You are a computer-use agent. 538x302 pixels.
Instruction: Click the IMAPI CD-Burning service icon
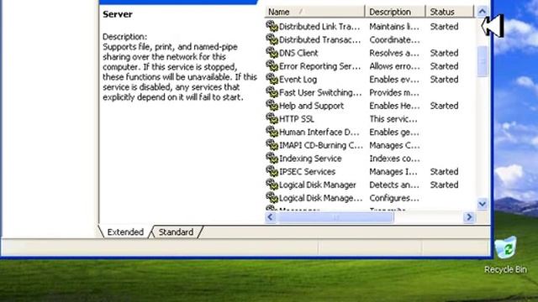coord(272,145)
